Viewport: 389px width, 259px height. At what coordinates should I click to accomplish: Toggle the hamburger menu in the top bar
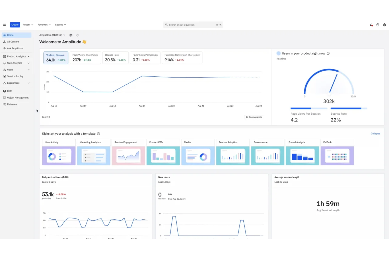coord(4,25)
